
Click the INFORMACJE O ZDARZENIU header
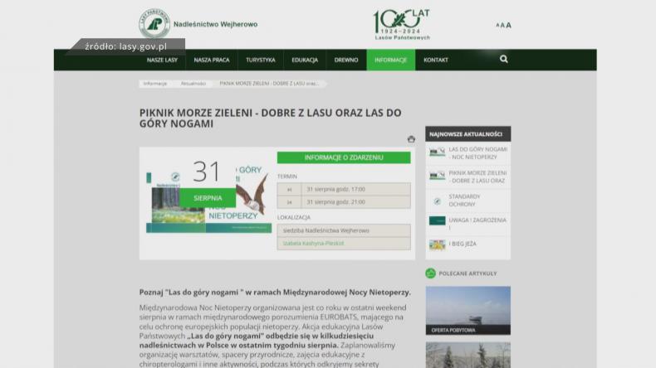point(344,157)
